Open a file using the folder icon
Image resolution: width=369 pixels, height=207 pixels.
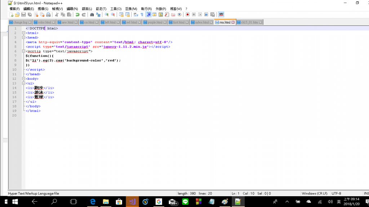click(x=17, y=14)
